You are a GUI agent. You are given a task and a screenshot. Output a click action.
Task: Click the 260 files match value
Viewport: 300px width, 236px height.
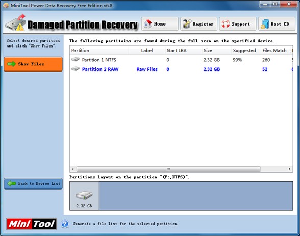[266, 60]
